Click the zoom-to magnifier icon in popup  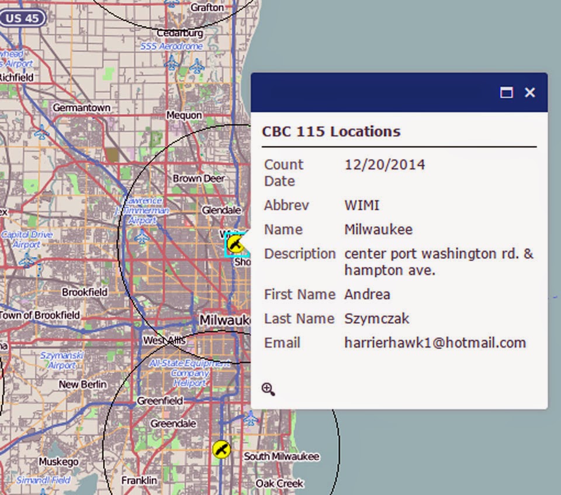click(x=268, y=389)
